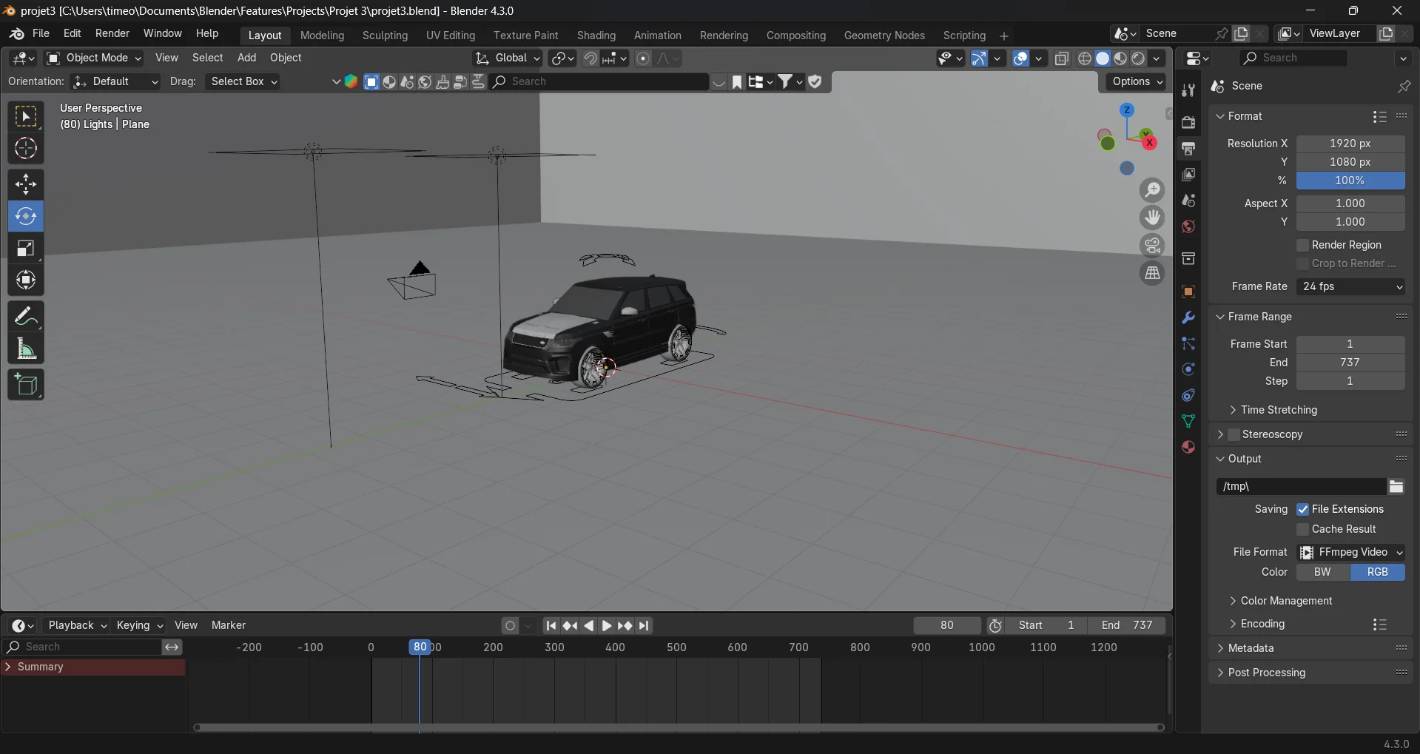Select the Select Box tool in toolbar
The width and height of the screenshot is (1420, 754).
26,117
